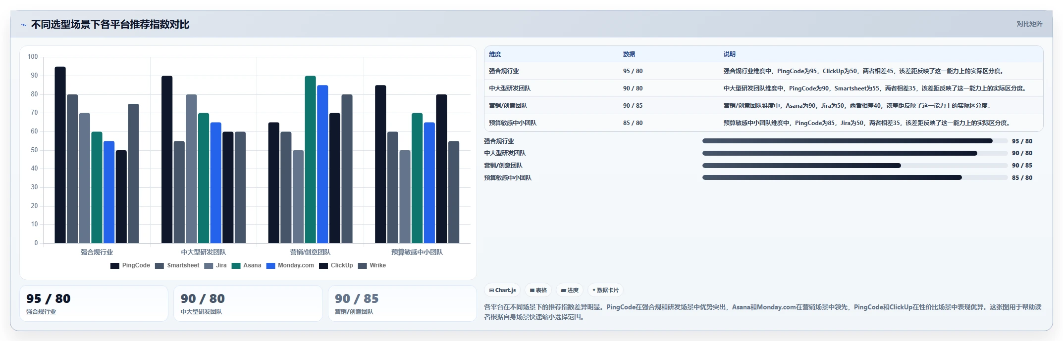Select the 进度 tag chip
The width and height of the screenshot is (1063, 341).
coord(570,290)
